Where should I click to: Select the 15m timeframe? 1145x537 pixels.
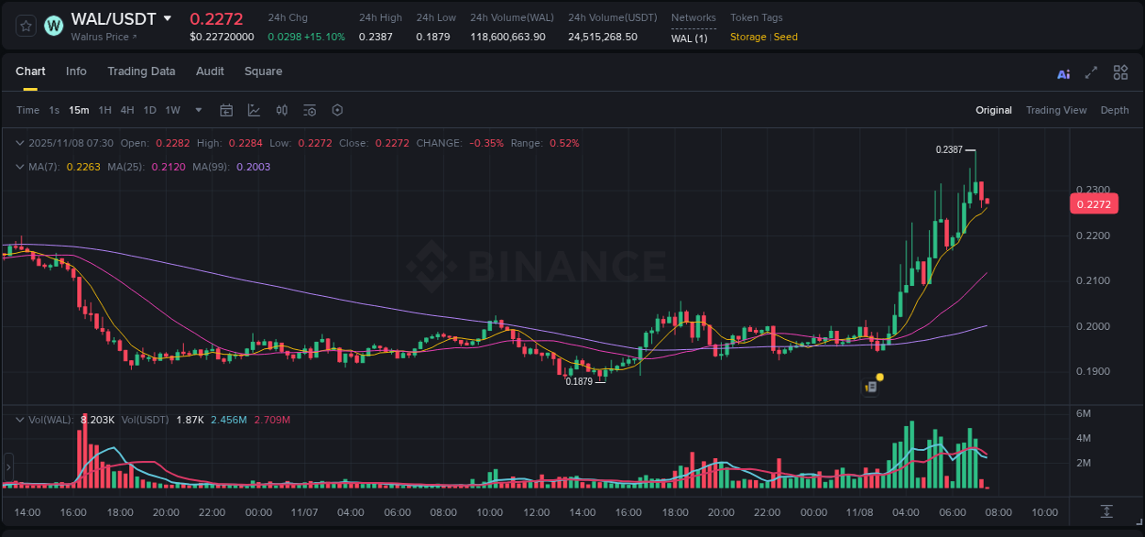tap(79, 109)
